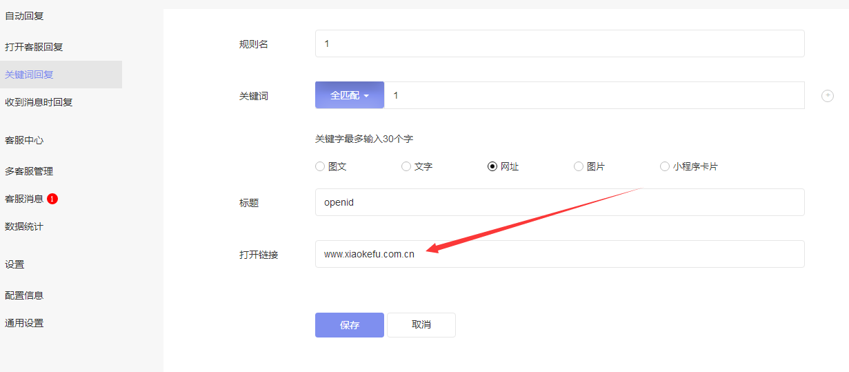Select the 网址 radio option

point(492,166)
